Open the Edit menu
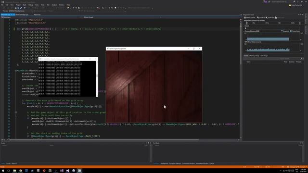The height and width of the screenshot is (173, 308). tap(7, 5)
